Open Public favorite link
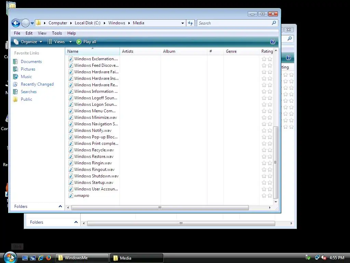The image size is (350, 263). [26, 99]
